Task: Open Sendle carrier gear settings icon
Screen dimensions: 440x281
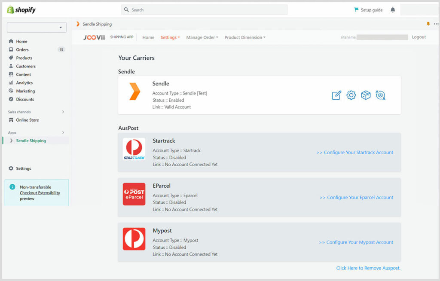Action: 351,95
